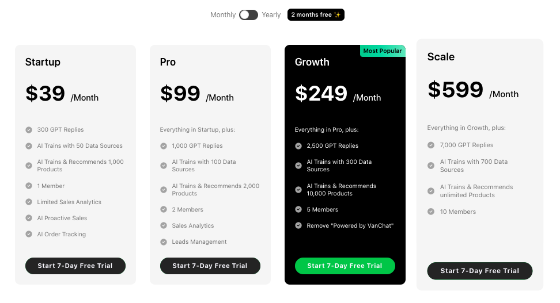Click checkmark icon beside "Leads Management"

pos(164,242)
